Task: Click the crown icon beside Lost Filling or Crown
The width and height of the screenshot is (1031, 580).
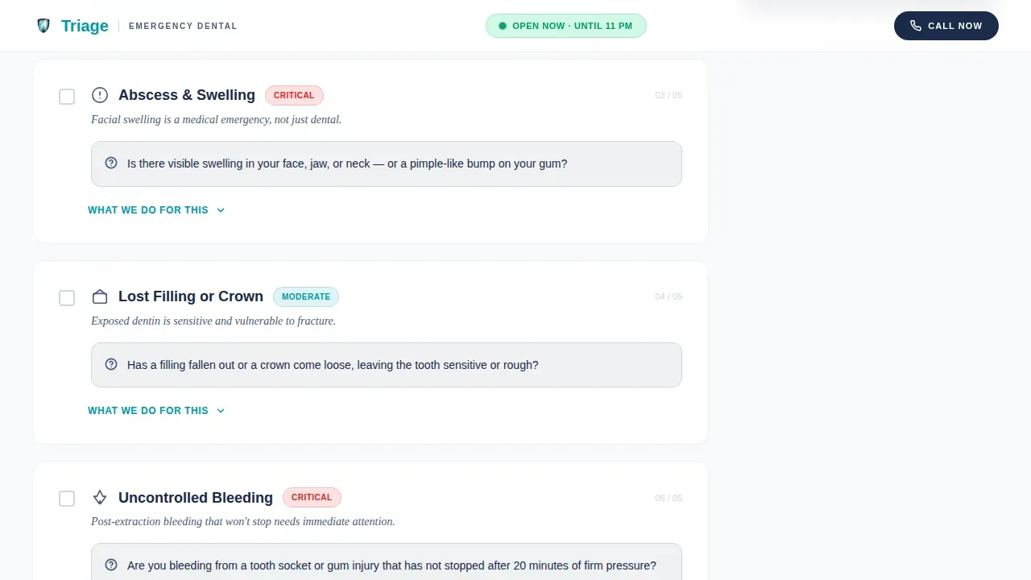Action: point(100,296)
